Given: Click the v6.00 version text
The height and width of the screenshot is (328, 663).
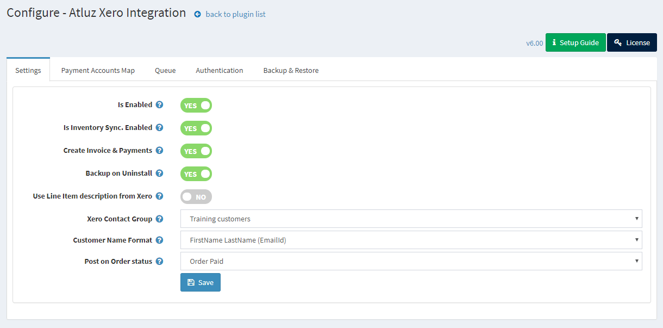Looking at the screenshot, I should tap(534, 43).
